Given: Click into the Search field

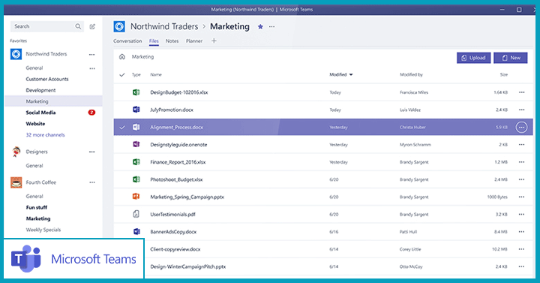Looking at the screenshot, I should (46, 26).
